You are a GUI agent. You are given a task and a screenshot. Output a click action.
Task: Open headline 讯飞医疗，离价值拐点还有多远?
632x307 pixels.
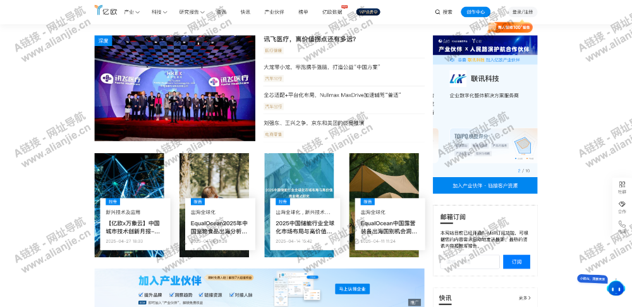pyautogui.click(x=310, y=39)
